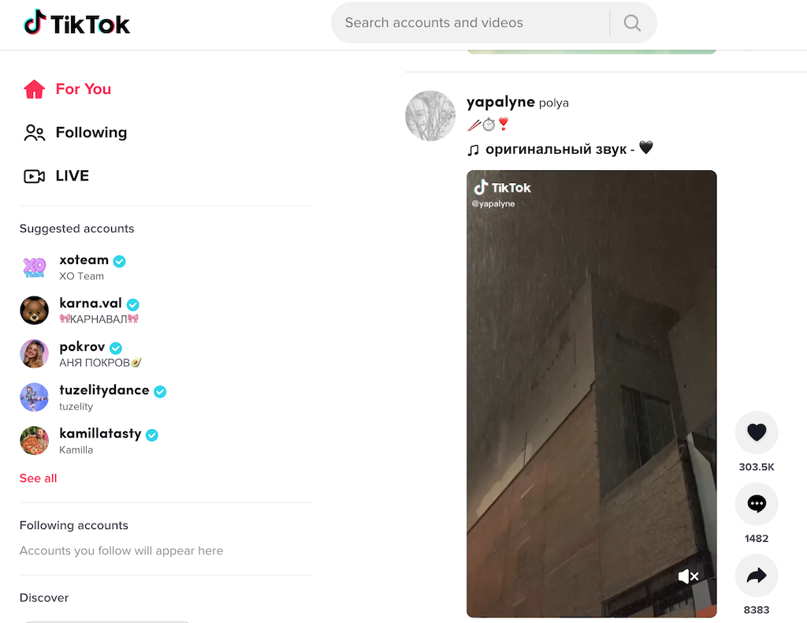This screenshot has height=623, width=807.
Task: Open the оригинальный звук sound link
Action: point(560,148)
